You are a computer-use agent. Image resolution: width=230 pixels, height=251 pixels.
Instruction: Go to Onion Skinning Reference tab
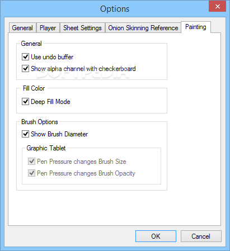(143, 28)
